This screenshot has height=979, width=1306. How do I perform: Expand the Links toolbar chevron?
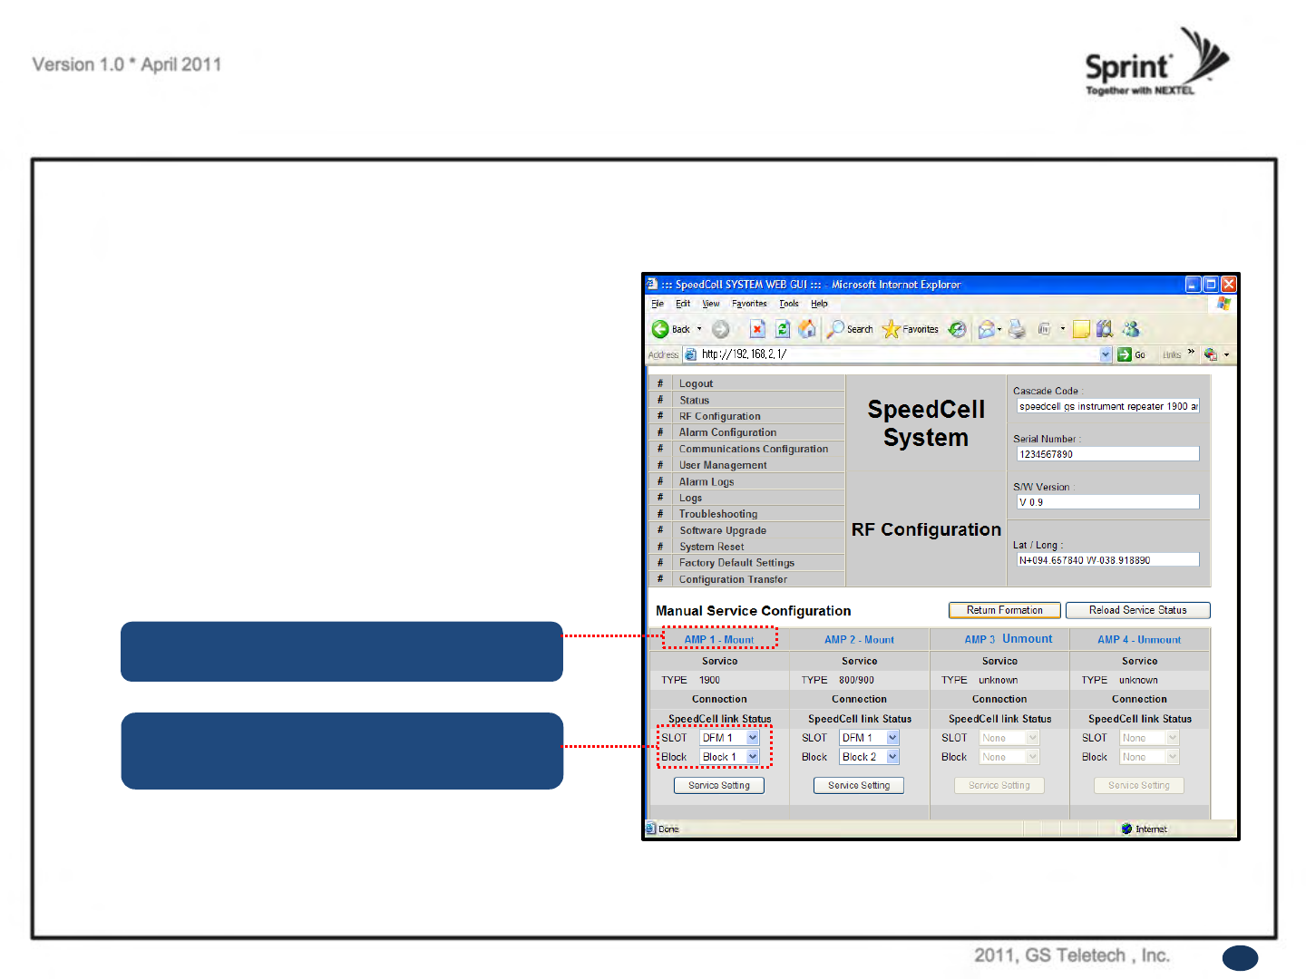pos(1191,353)
